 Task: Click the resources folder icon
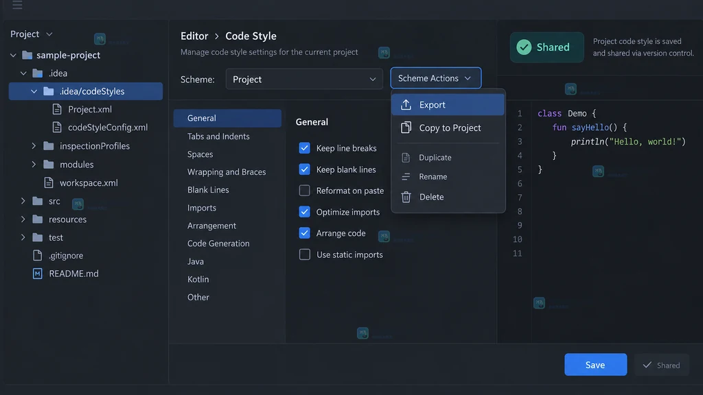pos(38,219)
